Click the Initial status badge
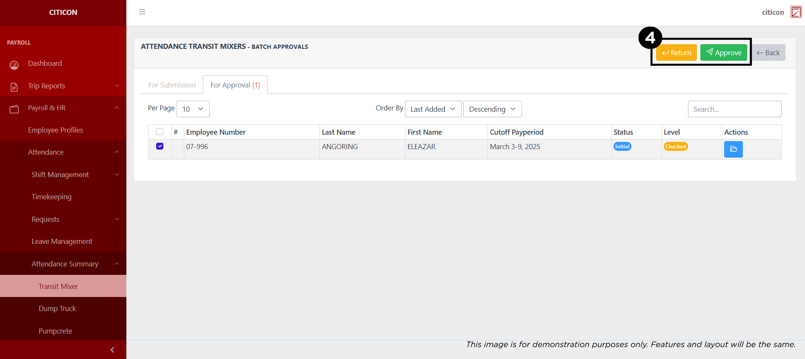The height and width of the screenshot is (359, 805). [622, 147]
